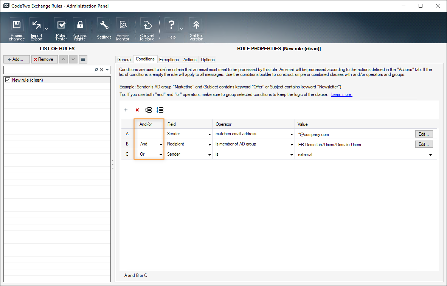The width and height of the screenshot is (447, 286).
Task: Add a new condition with plus icon
Action: 126,110
